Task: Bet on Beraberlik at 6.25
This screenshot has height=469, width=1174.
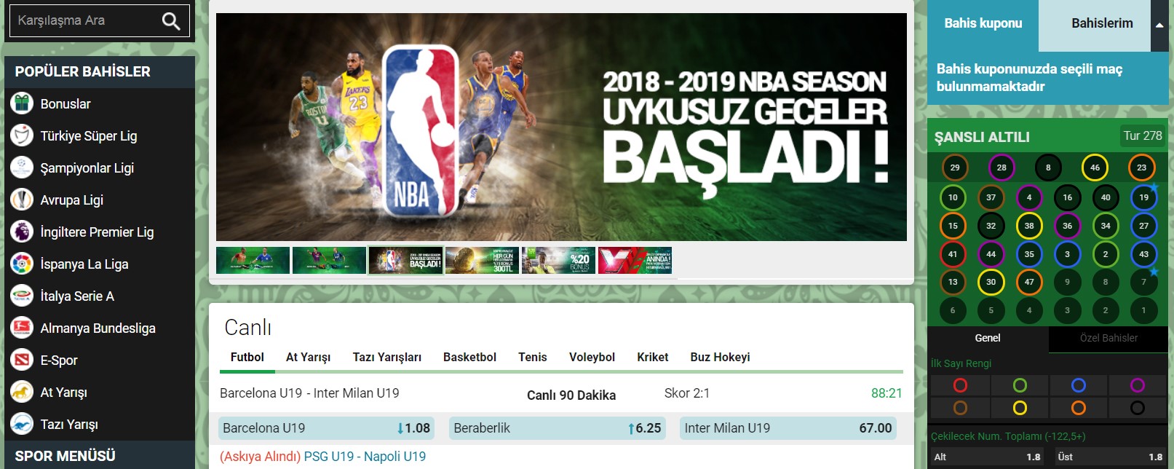Action: click(557, 428)
